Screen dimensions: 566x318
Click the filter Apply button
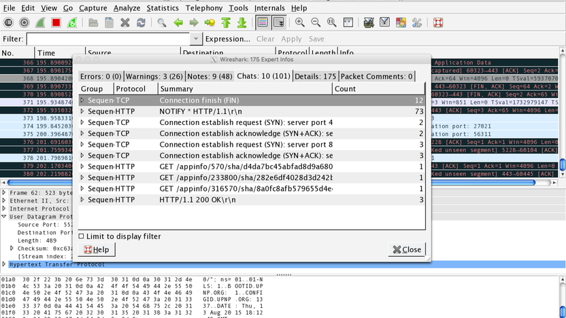click(x=291, y=39)
